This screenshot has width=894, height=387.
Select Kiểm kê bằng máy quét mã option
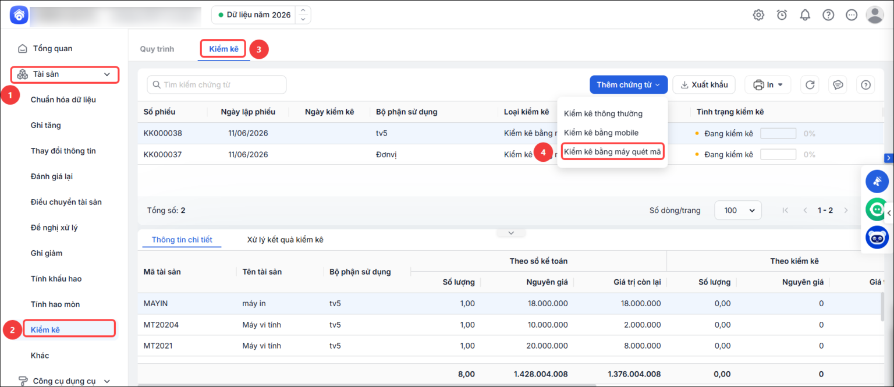coord(612,152)
